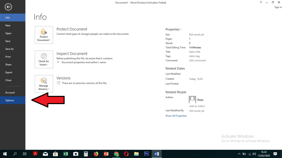Image resolution: width=282 pixels, height=158 pixels.
Task: Click Add a title field
Action: tap(194, 52)
